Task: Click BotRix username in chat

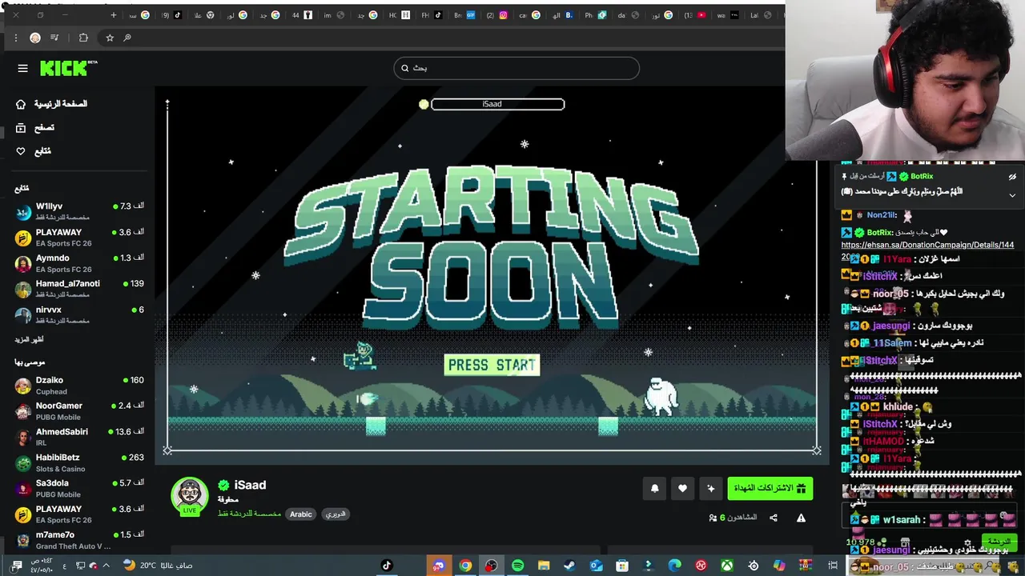Action: point(879,233)
